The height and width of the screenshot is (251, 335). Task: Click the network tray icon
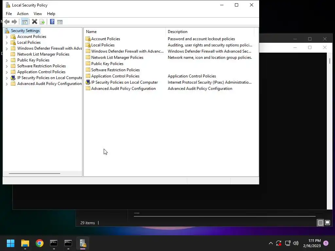(288, 243)
